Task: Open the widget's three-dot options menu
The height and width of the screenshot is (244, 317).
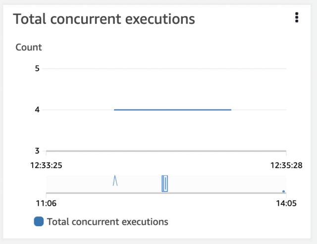Action: (297, 18)
